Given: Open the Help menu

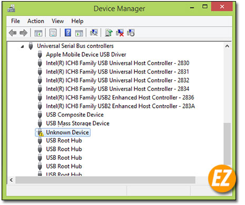Looking at the screenshot, I should click(x=77, y=21).
